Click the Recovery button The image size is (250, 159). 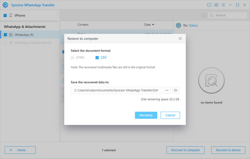point(146,115)
